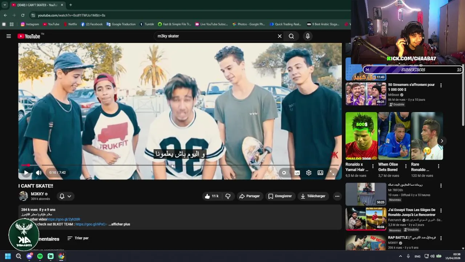Seek along the red video progress bar
The height and width of the screenshot is (262, 465).
coord(180,165)
